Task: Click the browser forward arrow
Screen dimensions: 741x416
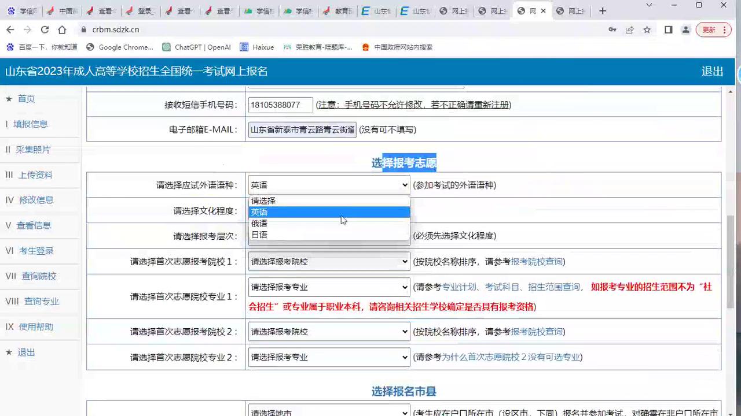Action: [x=27, y=29]
